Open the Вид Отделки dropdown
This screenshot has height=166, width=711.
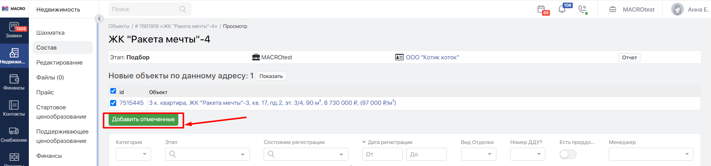click(478, 154)
